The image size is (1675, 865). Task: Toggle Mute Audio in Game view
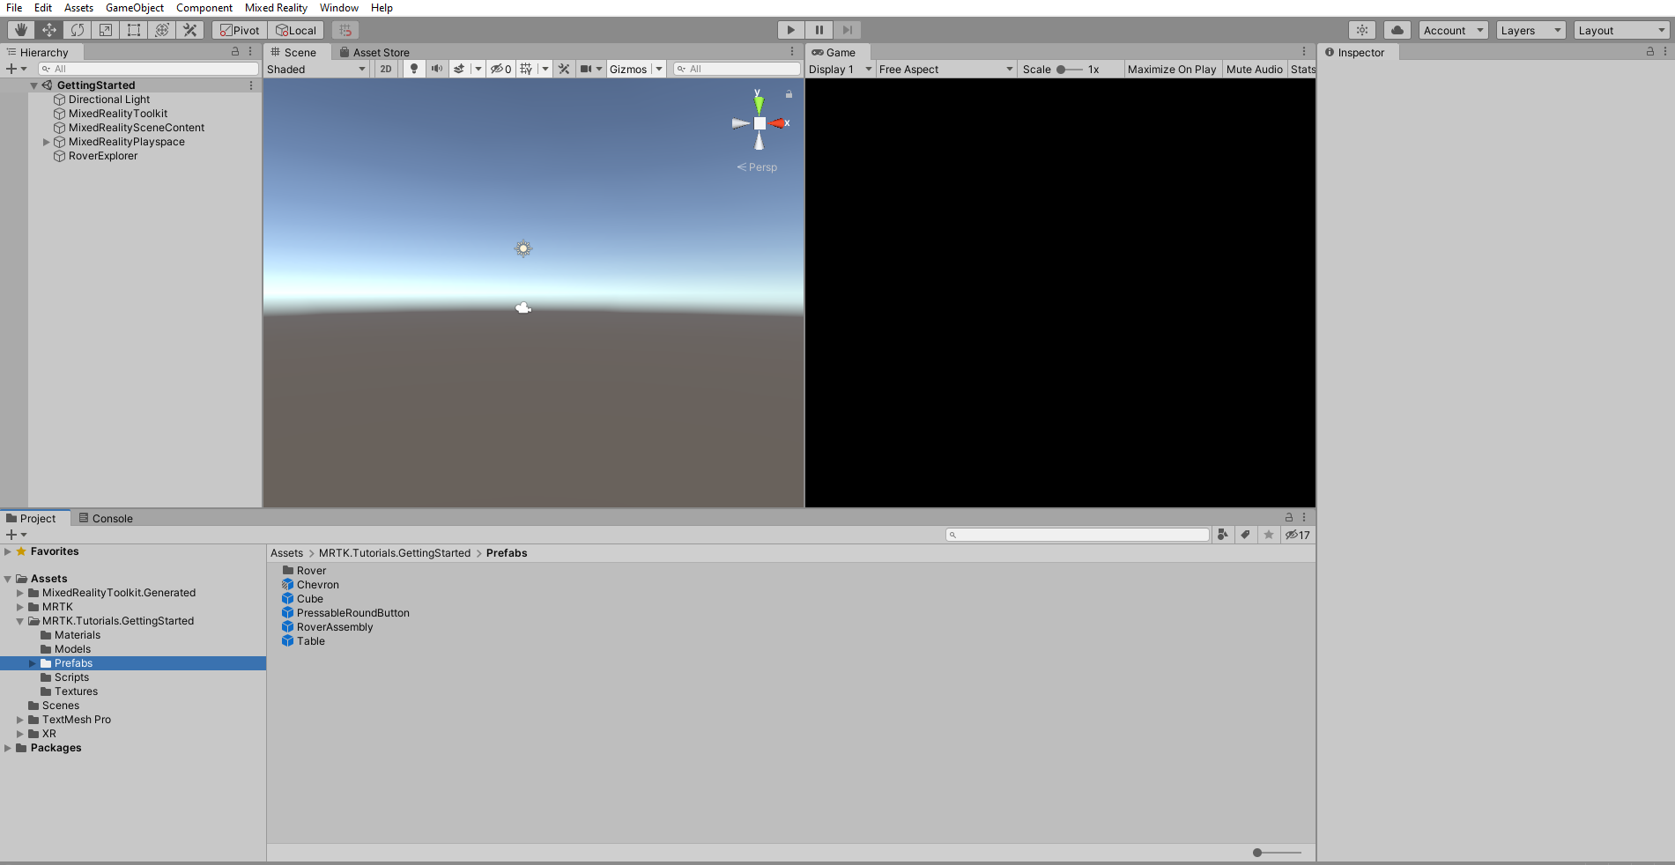click(x=1255, y=69)
